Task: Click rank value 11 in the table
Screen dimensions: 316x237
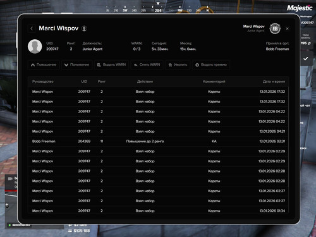Action: click(x=102, y=142)
